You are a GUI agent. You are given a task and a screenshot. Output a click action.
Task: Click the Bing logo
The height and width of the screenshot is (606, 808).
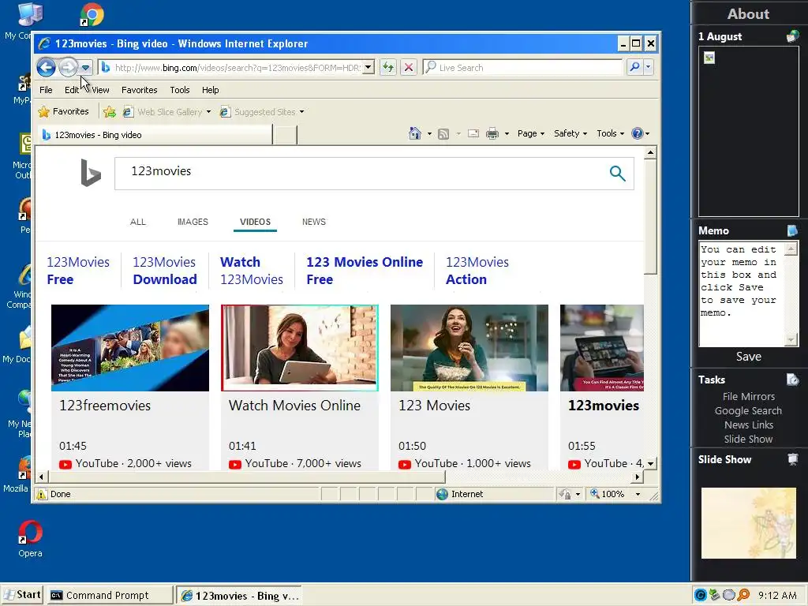click(x=91, y=173)
